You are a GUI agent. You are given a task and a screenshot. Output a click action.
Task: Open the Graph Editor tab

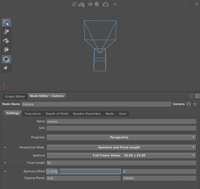click(x=15, y=96)
